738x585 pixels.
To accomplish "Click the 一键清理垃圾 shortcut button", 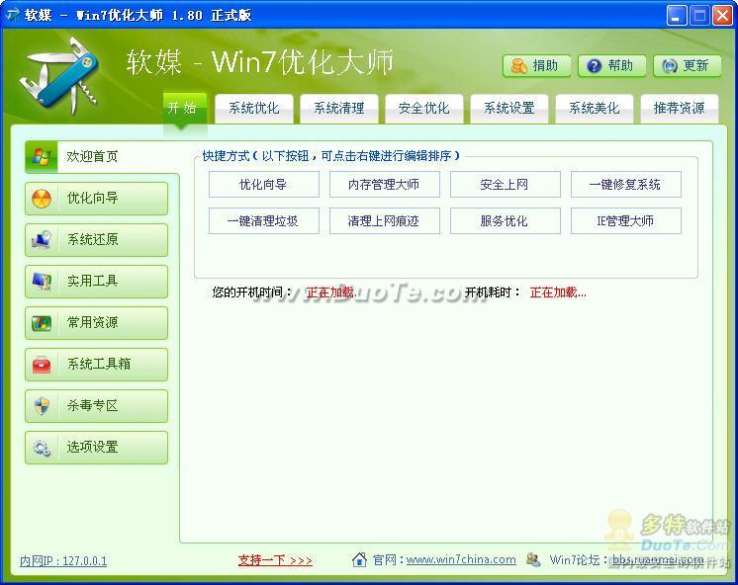I will [263, 221].
